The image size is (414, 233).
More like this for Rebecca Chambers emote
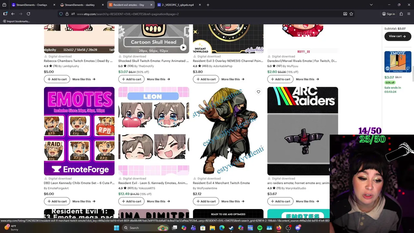click(x=84, y=79)
